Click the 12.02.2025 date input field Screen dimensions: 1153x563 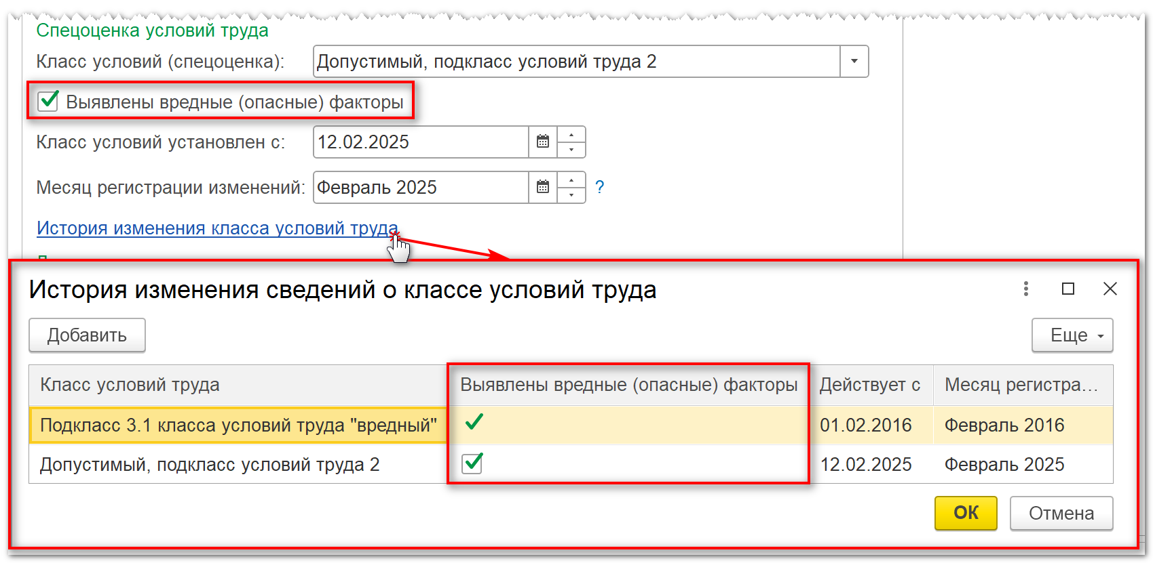click(420, 142)
